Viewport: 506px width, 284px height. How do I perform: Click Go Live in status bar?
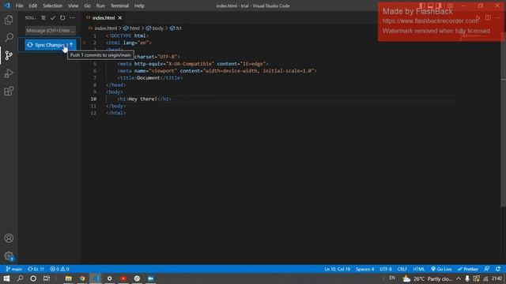click(441, 269)
